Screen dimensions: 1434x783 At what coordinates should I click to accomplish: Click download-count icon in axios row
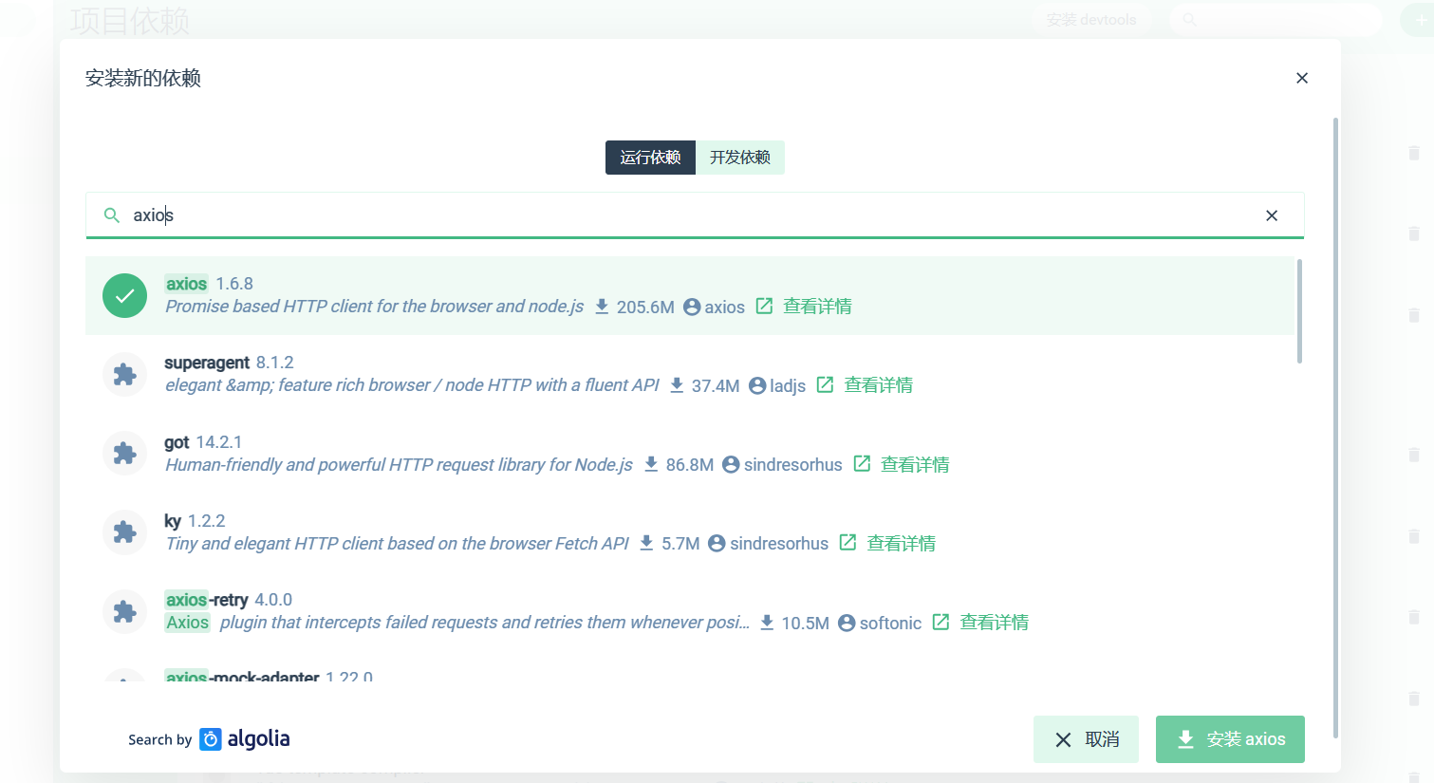pyautogui.click(x=602, y=306)
